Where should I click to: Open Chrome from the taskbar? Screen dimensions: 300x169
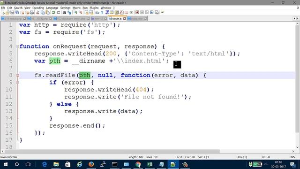pos(138,164)
